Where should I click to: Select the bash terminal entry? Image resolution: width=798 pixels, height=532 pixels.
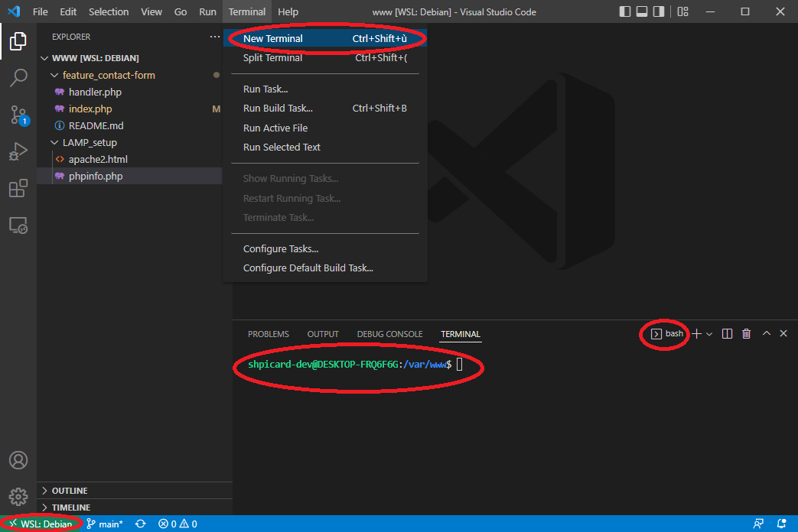666,333
